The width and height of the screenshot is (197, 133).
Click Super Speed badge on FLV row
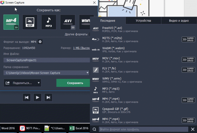click(188, 70)
